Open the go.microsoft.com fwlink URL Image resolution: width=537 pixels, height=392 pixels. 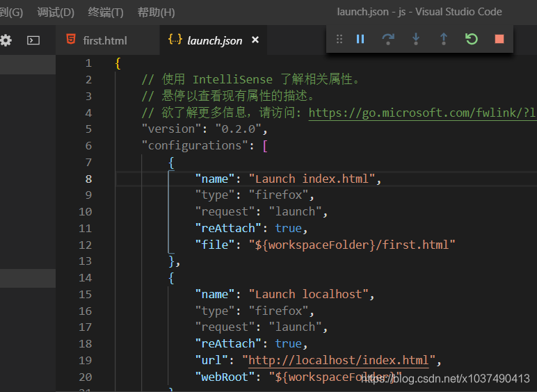coord(423,113)
